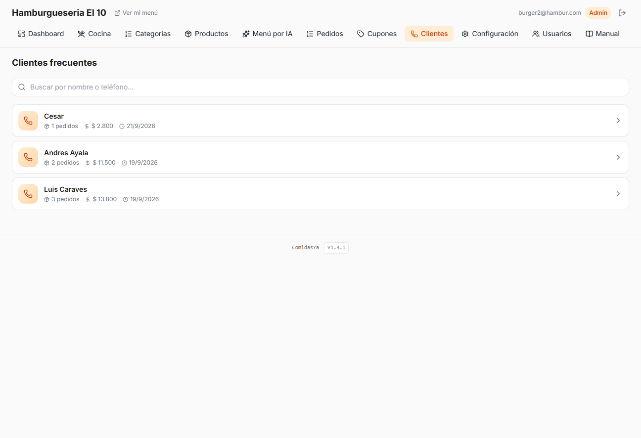Go to the Usuarios tab
Screen dimensions: 641x438
(551, 34)
